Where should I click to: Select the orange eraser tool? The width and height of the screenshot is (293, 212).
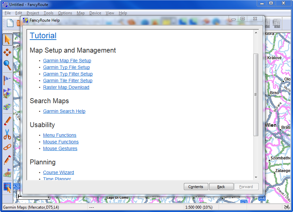pos(7,121)
